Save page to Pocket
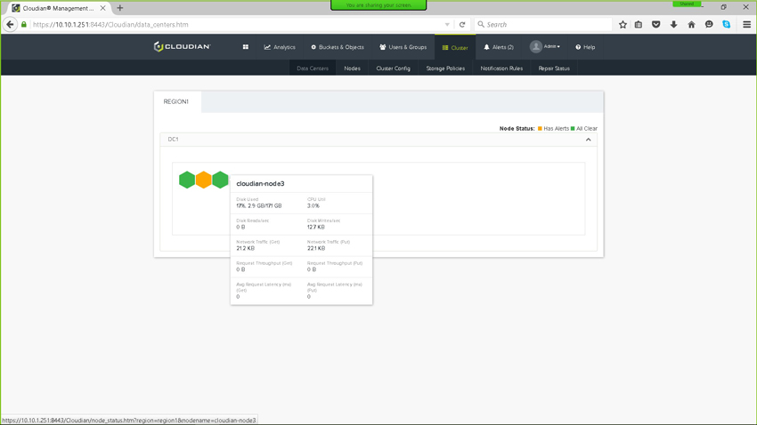757x425 pixels. click(x=655, y=25)
